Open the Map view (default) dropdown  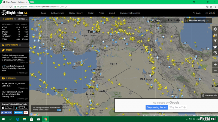(198, 21)
